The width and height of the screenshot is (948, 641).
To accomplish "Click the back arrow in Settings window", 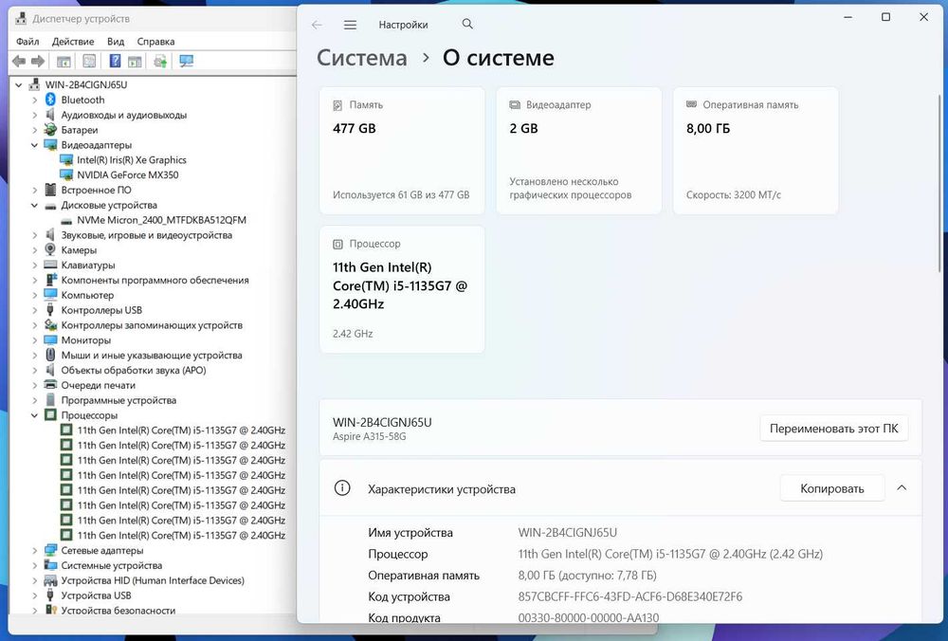I will tap(317, 25).
